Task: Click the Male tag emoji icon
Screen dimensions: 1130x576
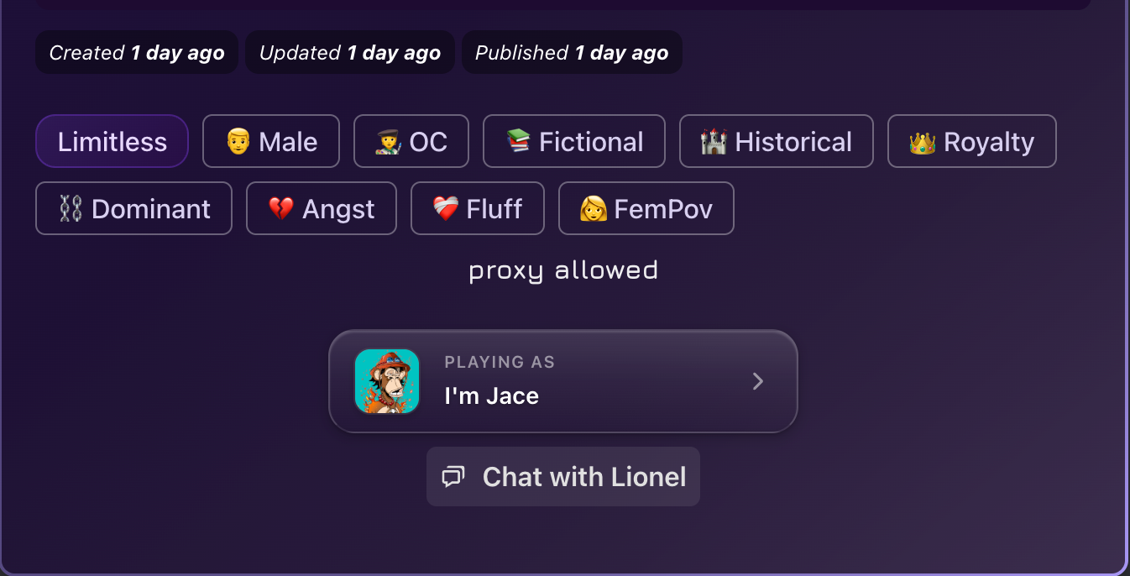Action: [x=238, y=142]
